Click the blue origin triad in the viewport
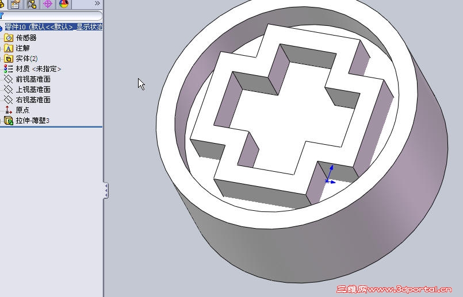This screenshot has height=297, width=463. pos(329,176)
